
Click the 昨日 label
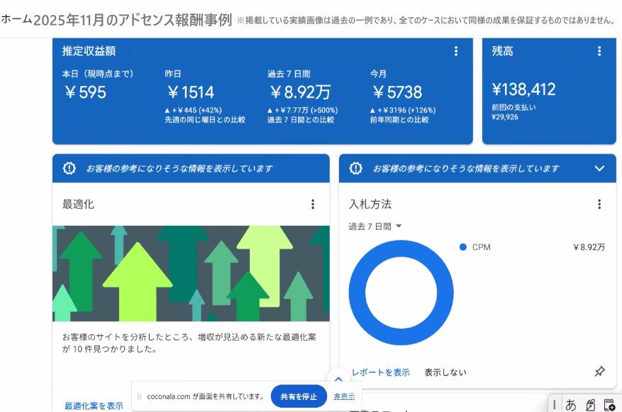[x=173, y=74]
